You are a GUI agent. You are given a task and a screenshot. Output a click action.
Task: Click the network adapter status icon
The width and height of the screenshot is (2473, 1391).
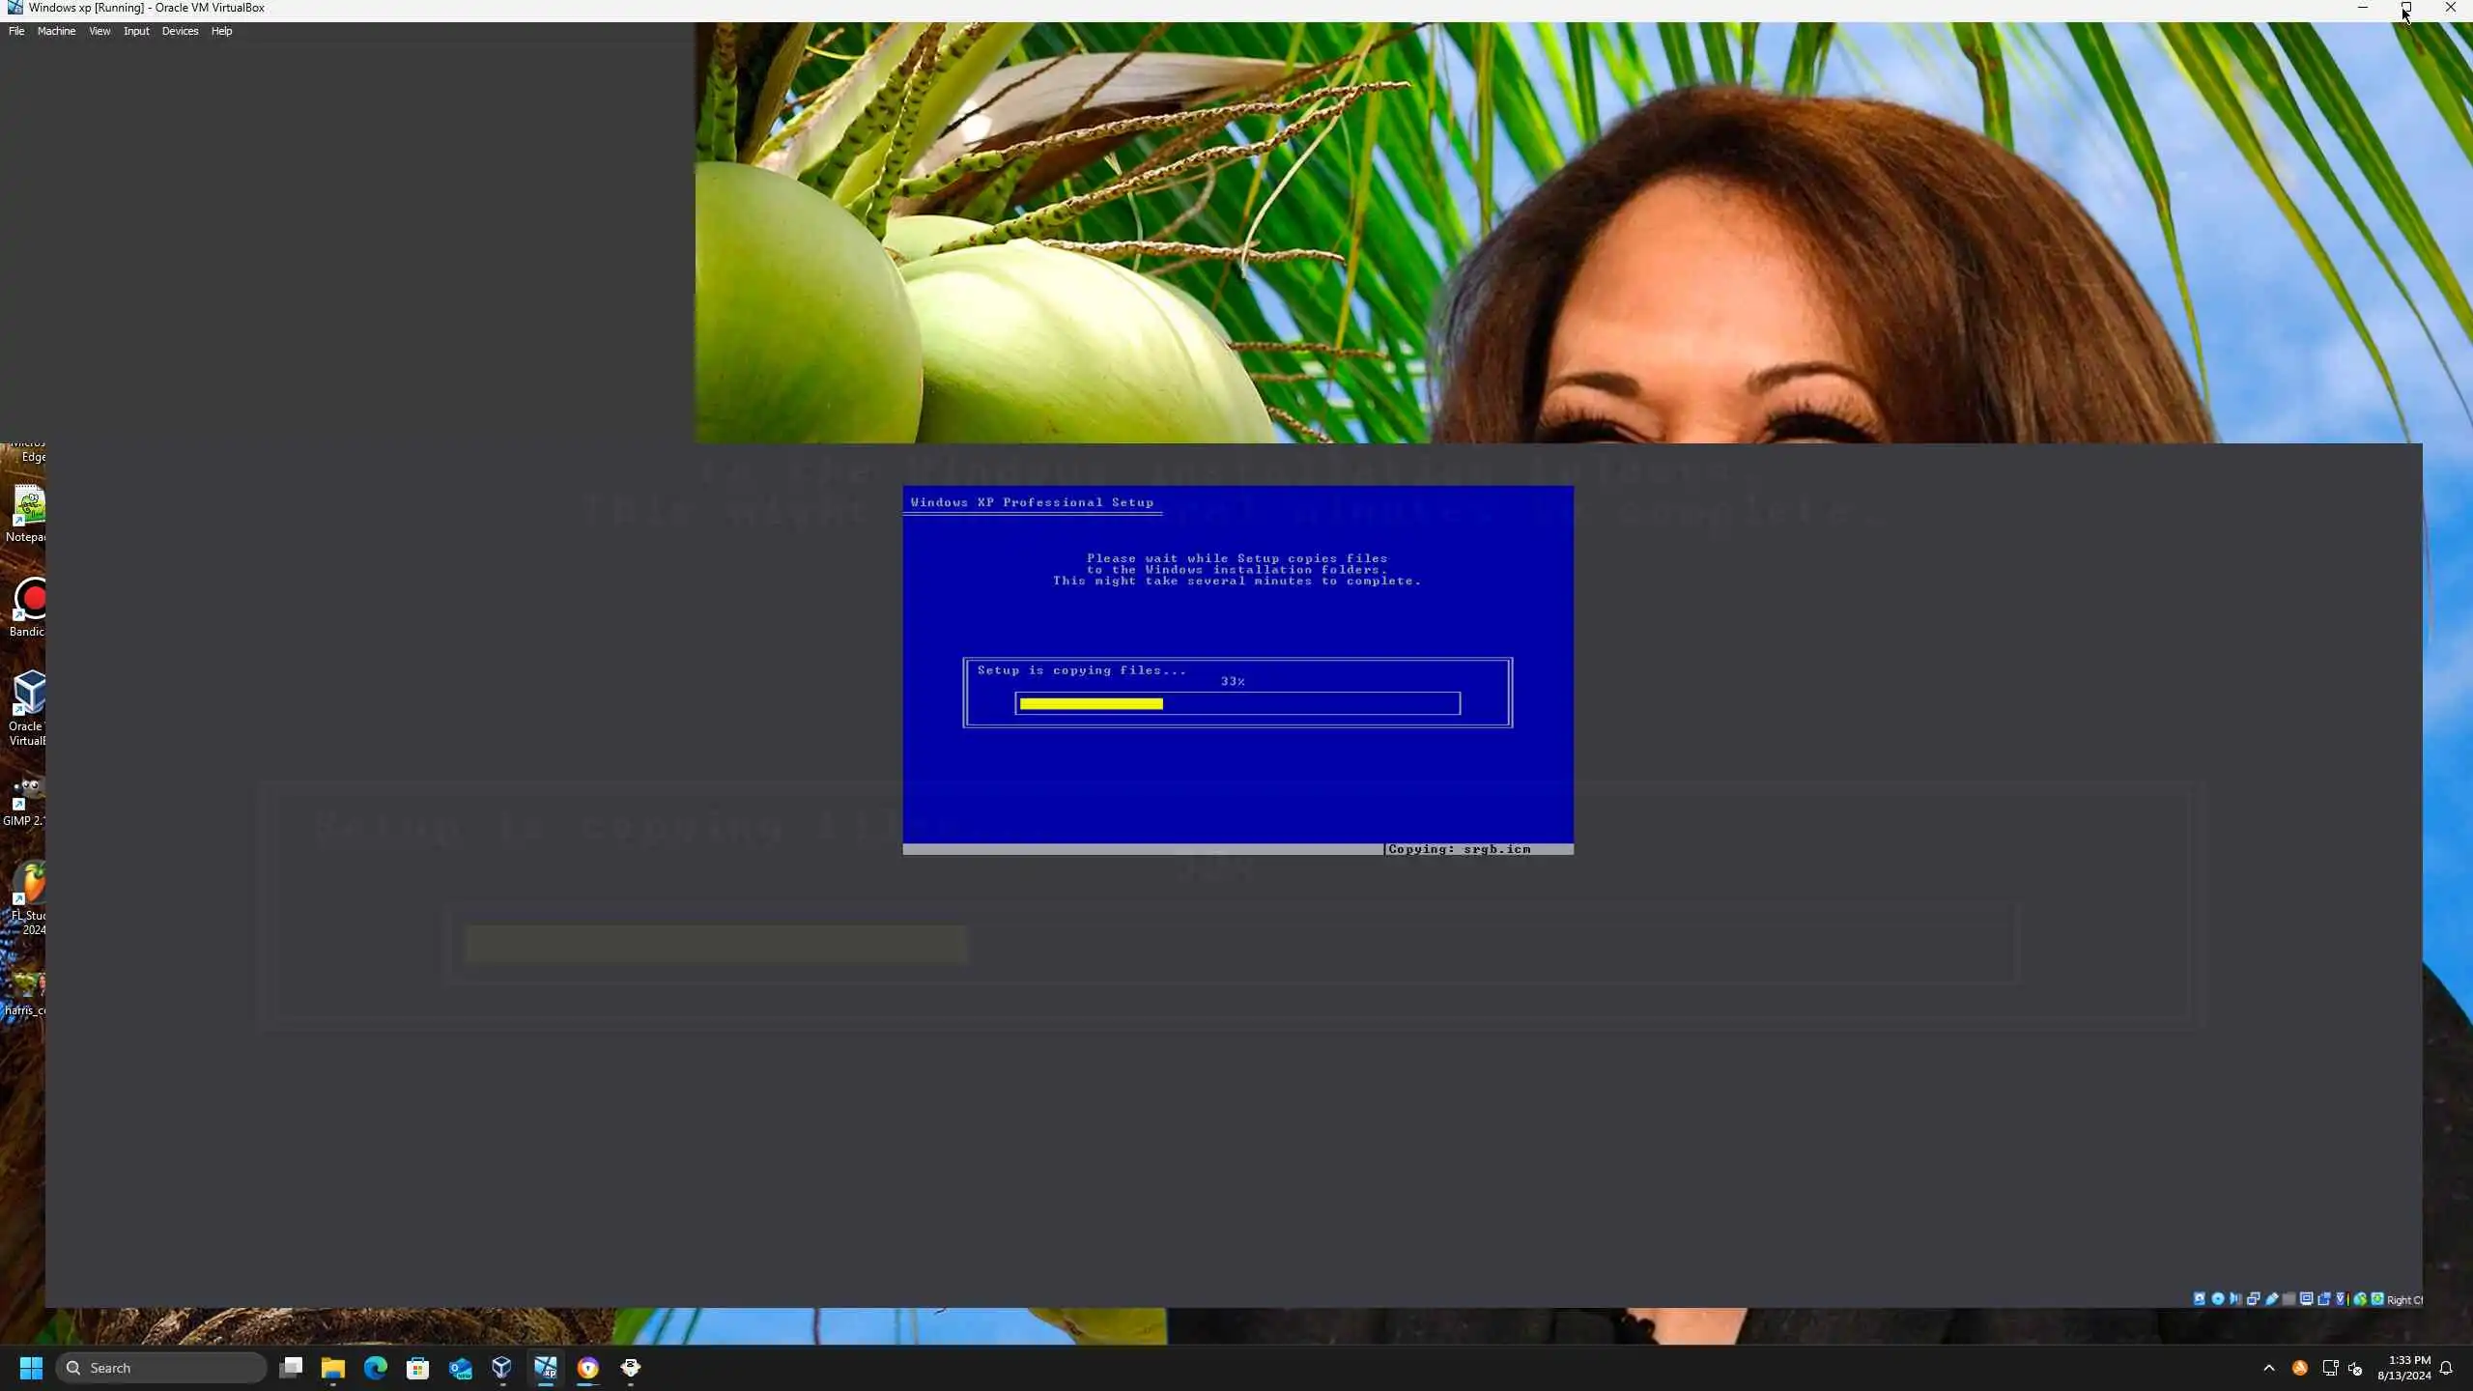(2253, 1299)
